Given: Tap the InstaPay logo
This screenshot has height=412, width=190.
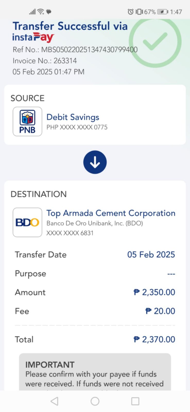Looking at the screenshot, I should pos(33,37).
